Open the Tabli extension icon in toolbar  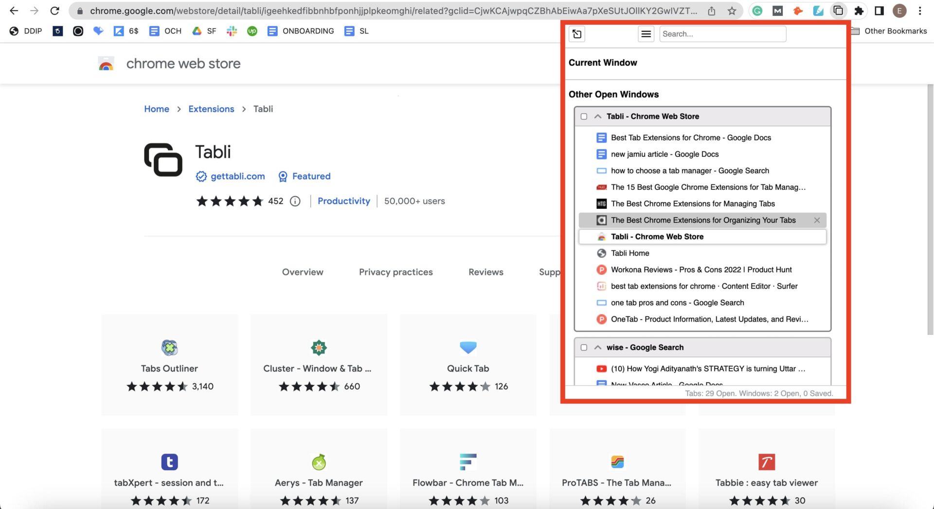click(x=838, y=11)
